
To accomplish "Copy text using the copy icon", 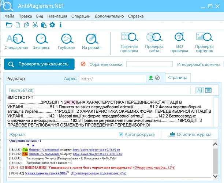I will click(x=26, y=25).
